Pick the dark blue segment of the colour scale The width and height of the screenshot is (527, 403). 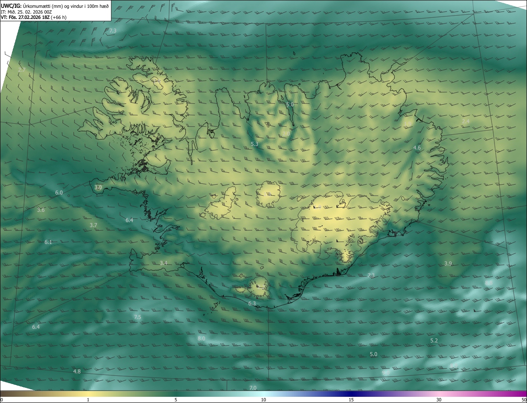coord(351,394)
